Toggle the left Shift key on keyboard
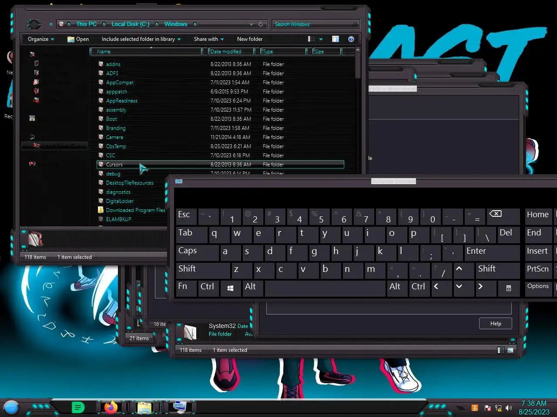The height and width of the screenshot is (417, 557). 202,270
